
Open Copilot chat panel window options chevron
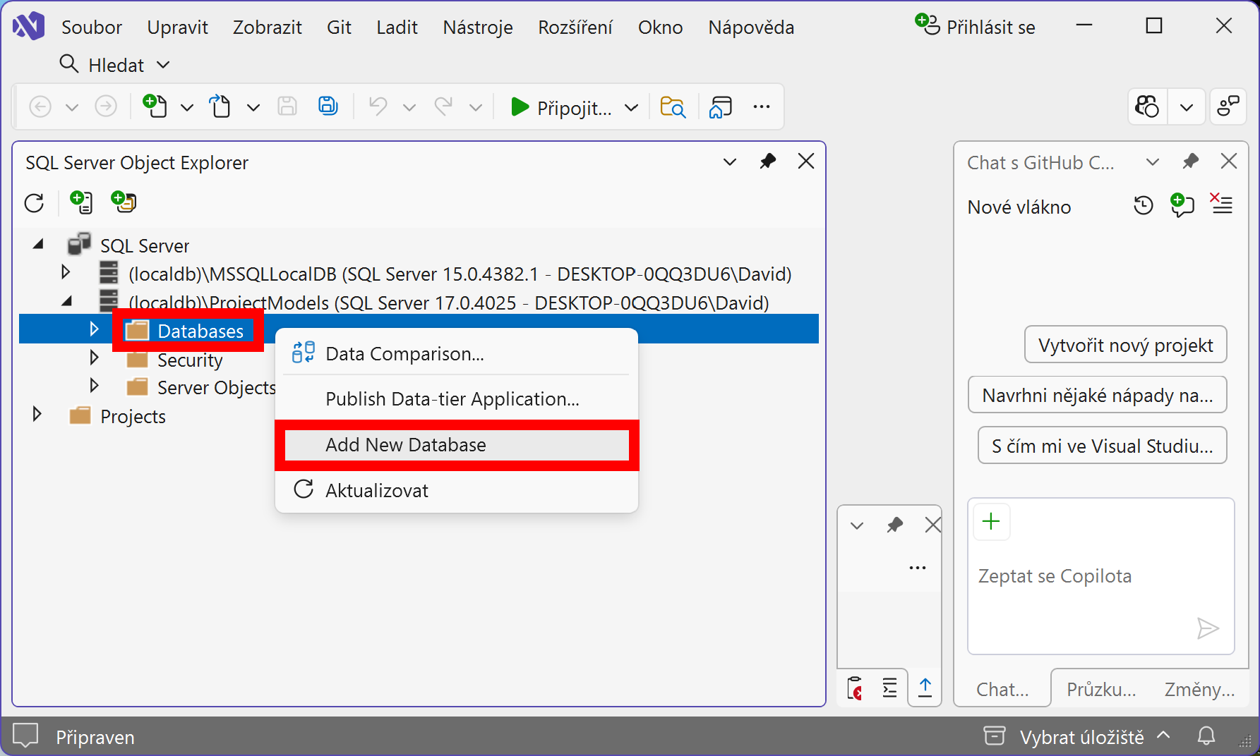pyautogui.click(x=1153, y=162)
